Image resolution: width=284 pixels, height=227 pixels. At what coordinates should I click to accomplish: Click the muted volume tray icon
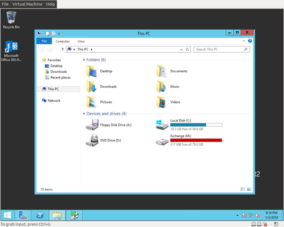click(257, 215)
